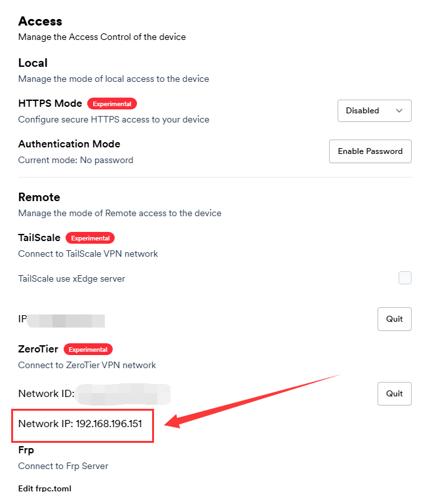Image resolution: width=432 pixels, height=492 pixels.
Task: Select the Network IP 192.168.196.151 text
Action: coord(80,424)
